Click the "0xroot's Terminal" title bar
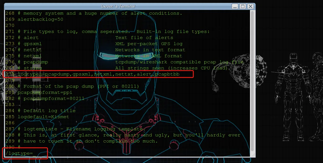 pos(118,6)
